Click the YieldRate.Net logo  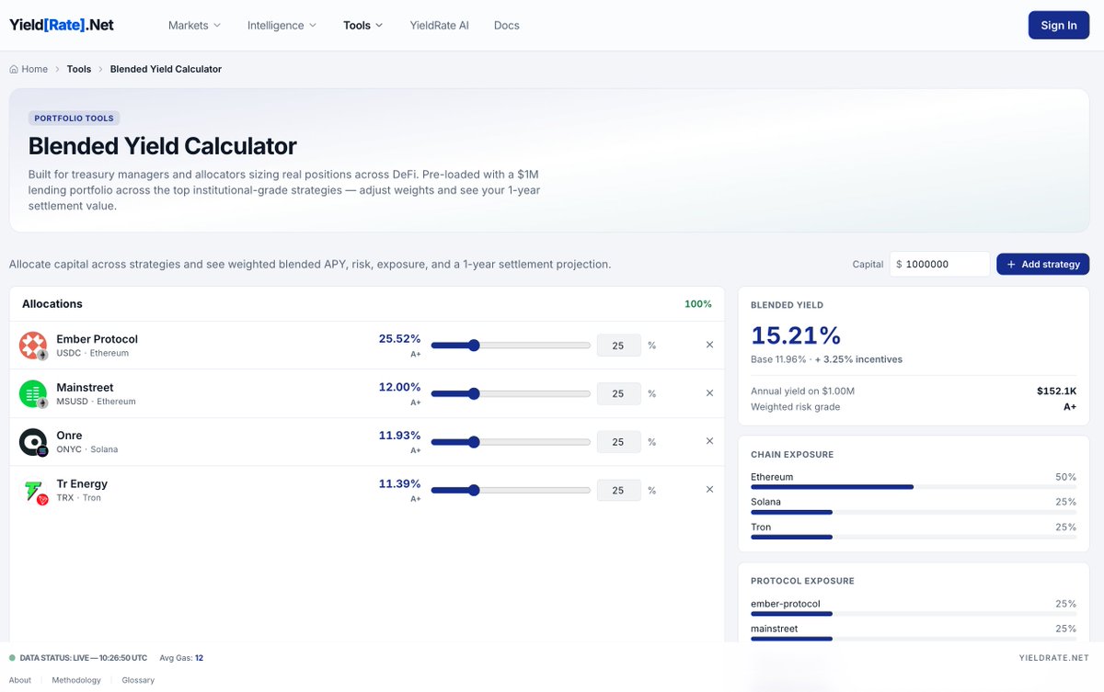(x=62, y=25)
